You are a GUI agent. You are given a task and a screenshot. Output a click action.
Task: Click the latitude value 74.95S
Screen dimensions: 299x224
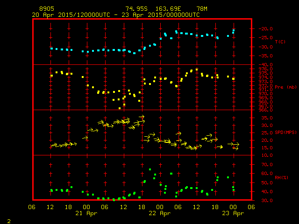[x=136, y=9]
